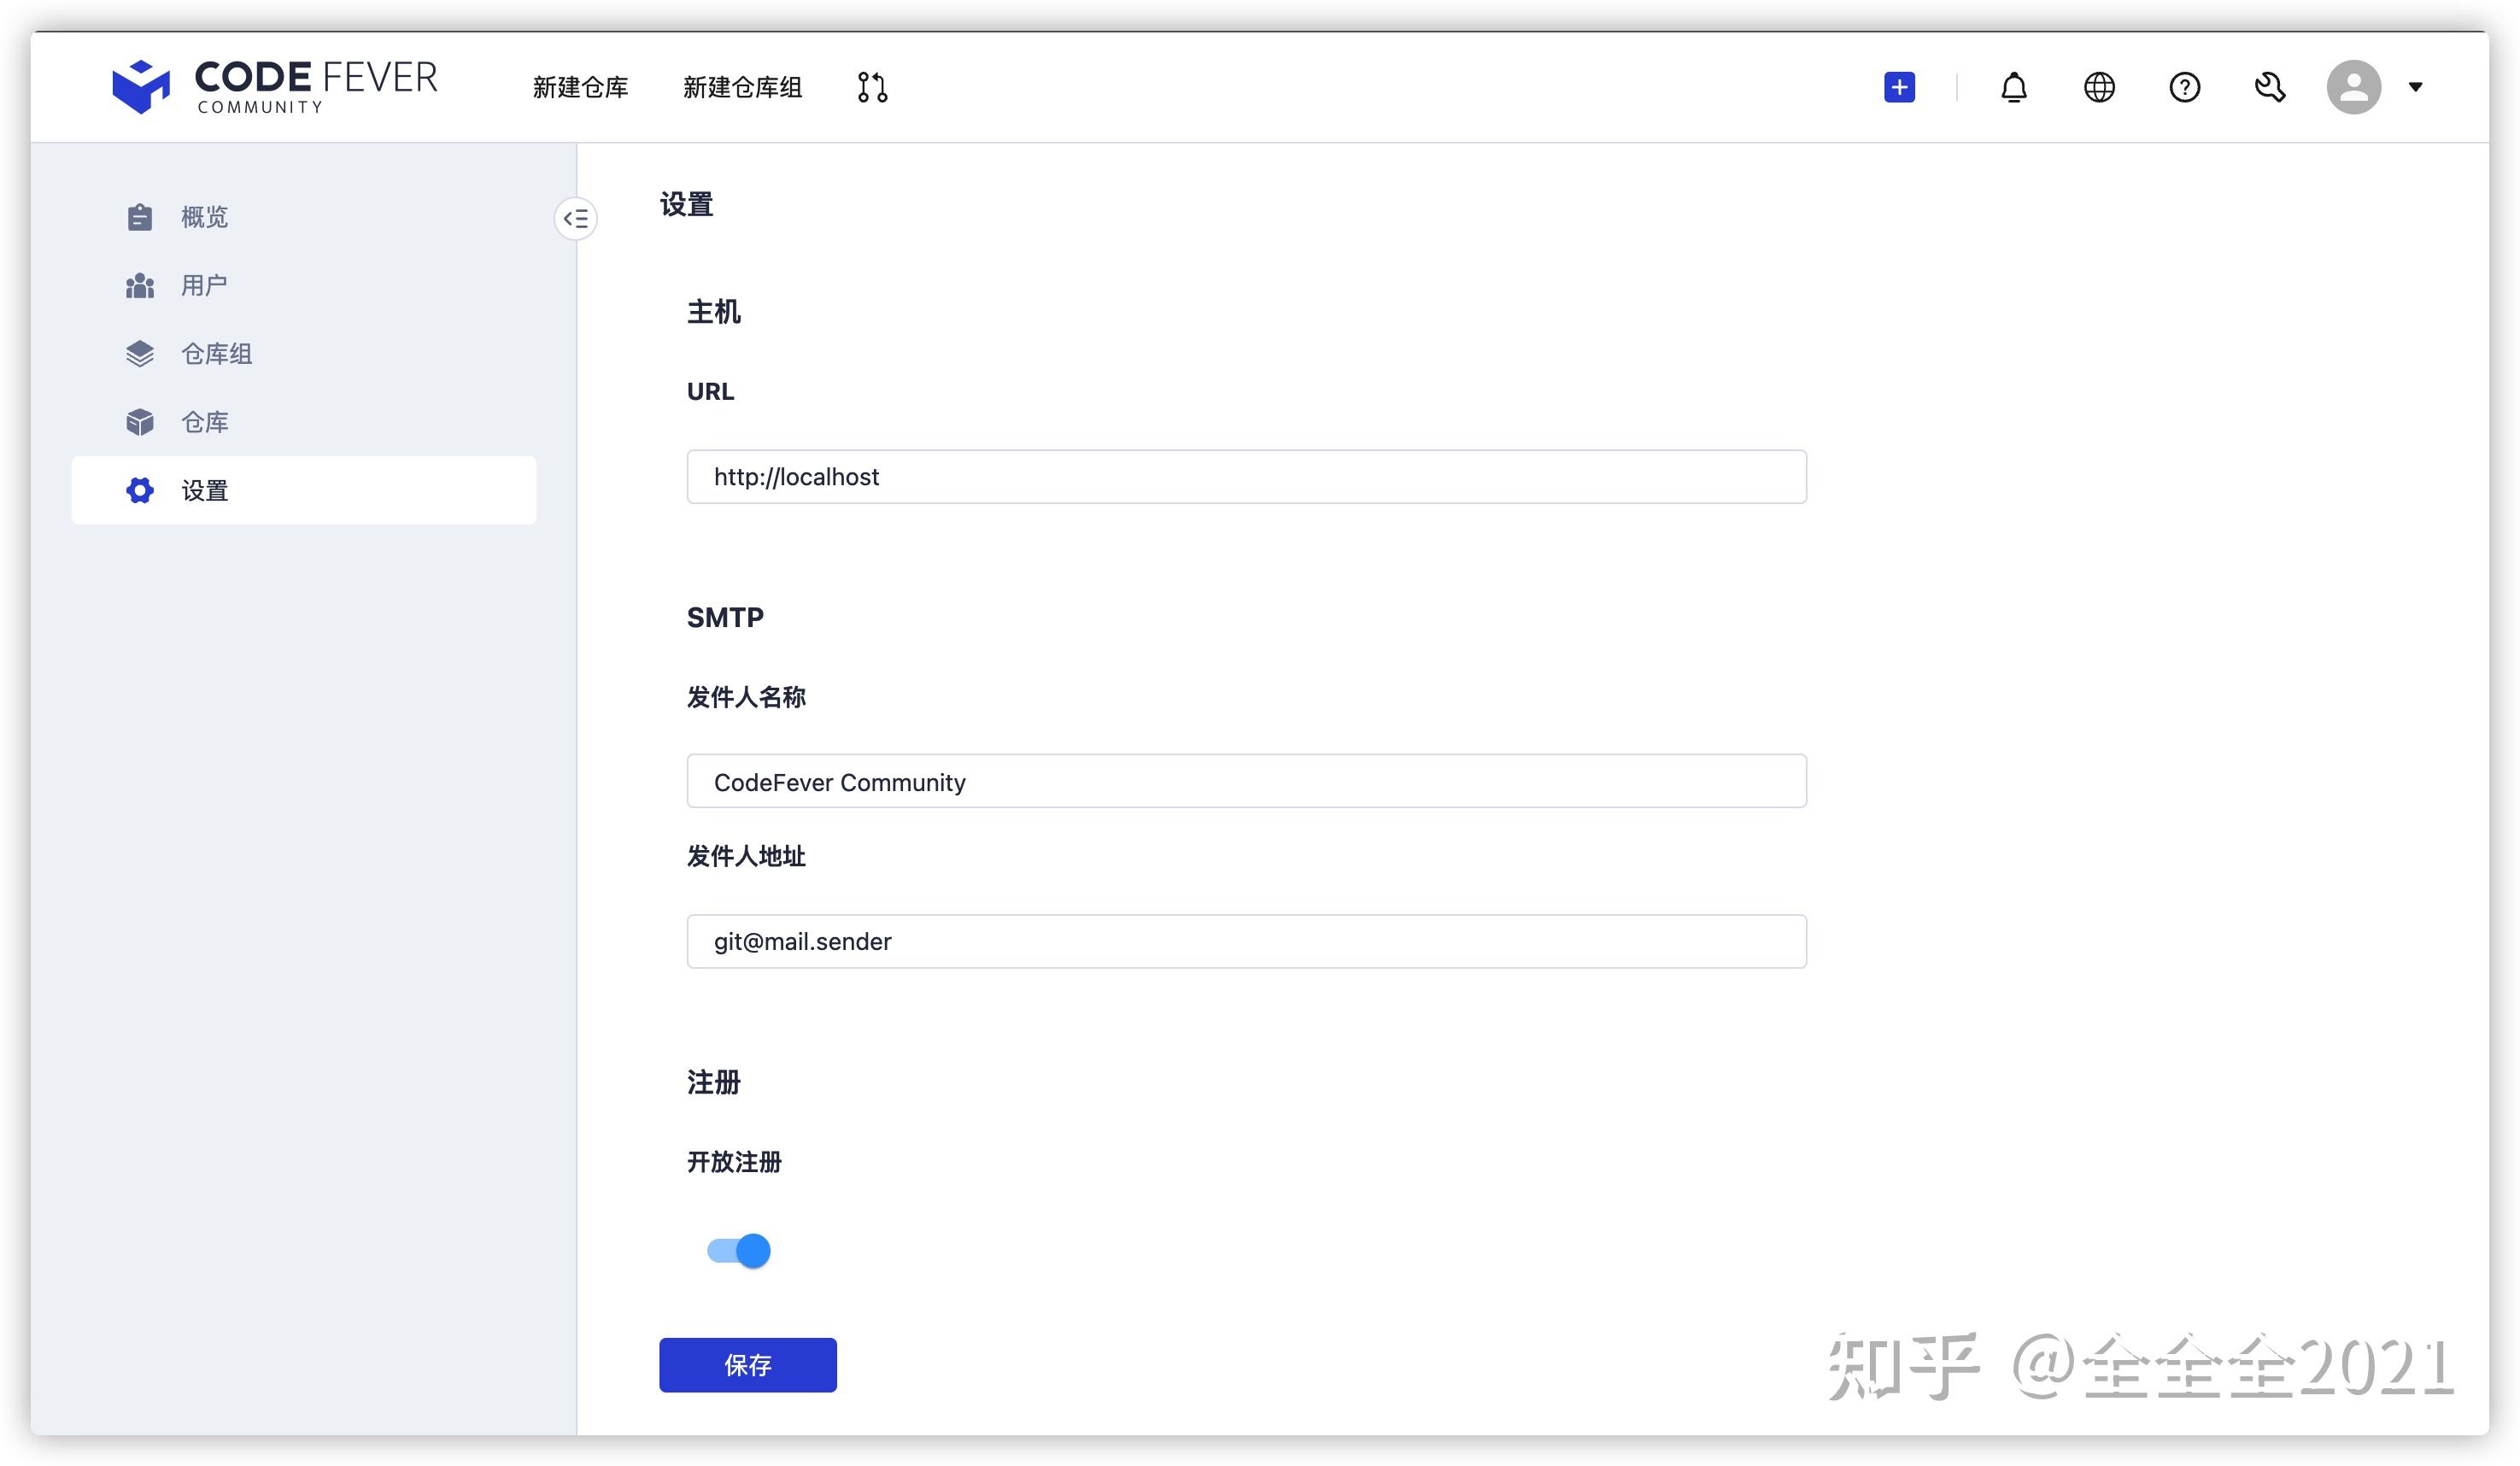
Task: Focus the URL field showing http://localhost
Action: (1246, 476)
